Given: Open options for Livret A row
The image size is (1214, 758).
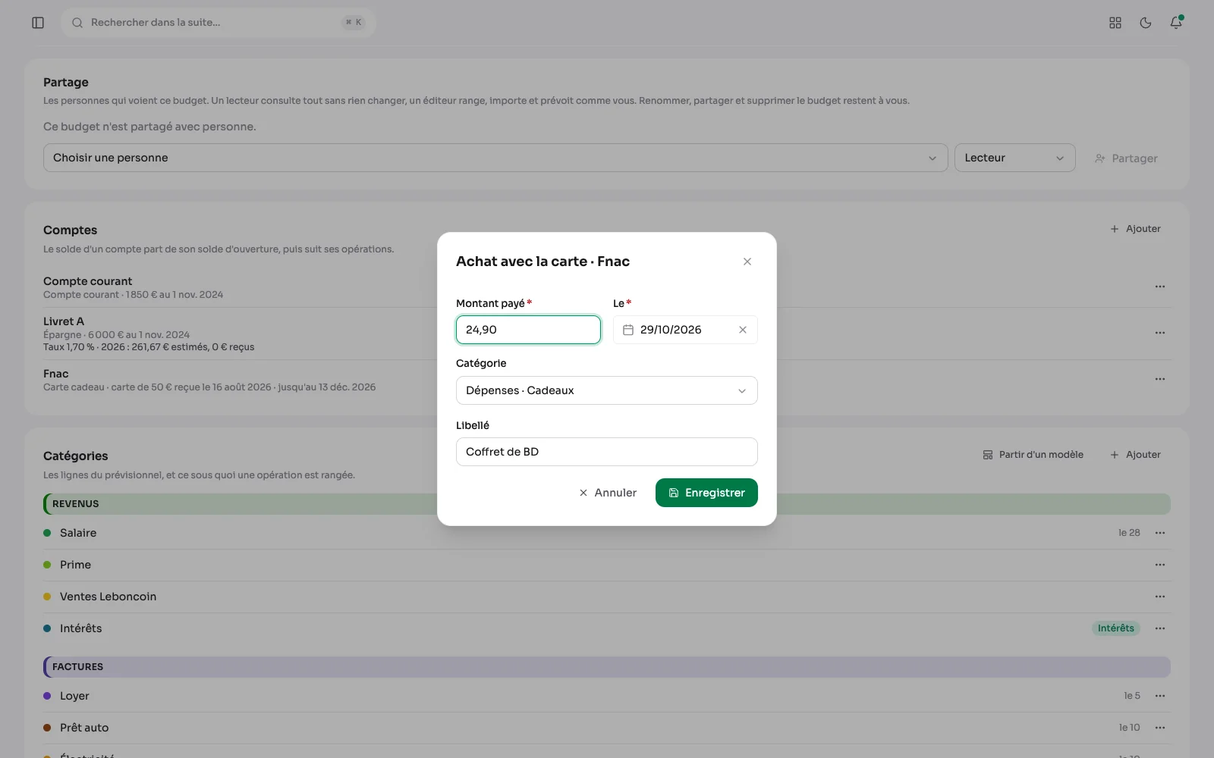Looking at the screenshot, I should coord(1160,333).
